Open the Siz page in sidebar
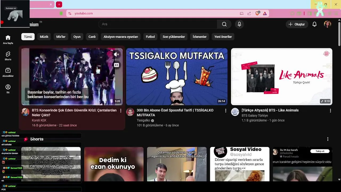The height and width of the screenshot is (192, 341). click(x=8, y=89)
